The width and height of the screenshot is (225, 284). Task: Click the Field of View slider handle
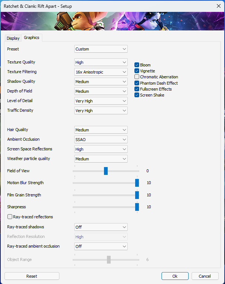point(106,171)
